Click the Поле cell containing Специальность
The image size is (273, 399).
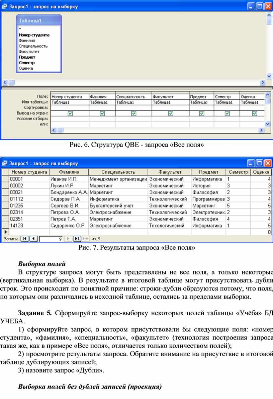[x=133, y=97]
